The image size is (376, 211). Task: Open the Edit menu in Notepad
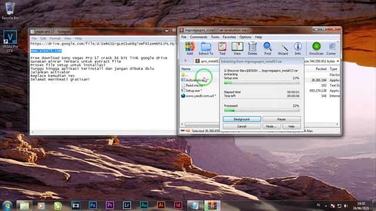tap(43, 38)
